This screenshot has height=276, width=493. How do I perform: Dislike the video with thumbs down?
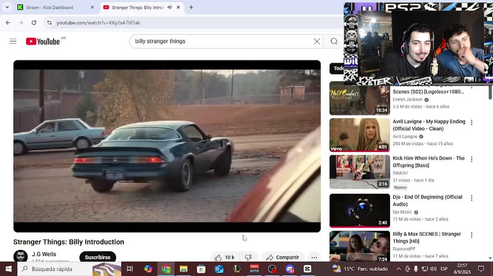248,257
